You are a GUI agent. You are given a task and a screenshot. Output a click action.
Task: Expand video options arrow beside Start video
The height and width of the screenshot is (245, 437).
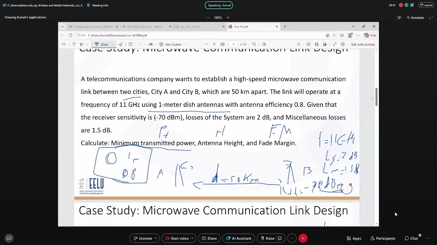pyautogui.click(x=192, y=238)
